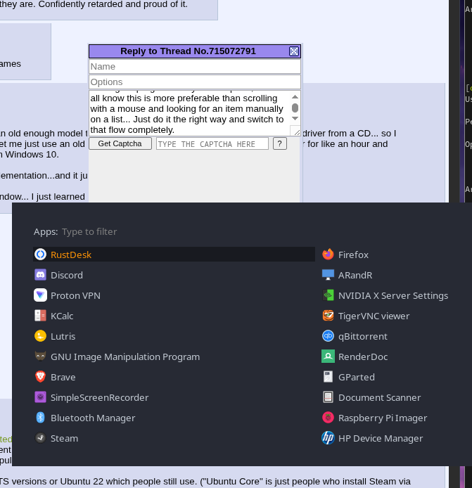Select GNU Image Manipulation Program label
The width and height of the screenshot is (472, 488).
[125, 357]
